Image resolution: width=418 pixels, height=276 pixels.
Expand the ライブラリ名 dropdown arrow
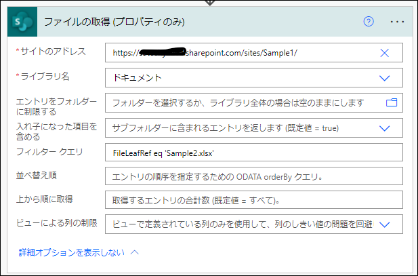click(384, 78)
